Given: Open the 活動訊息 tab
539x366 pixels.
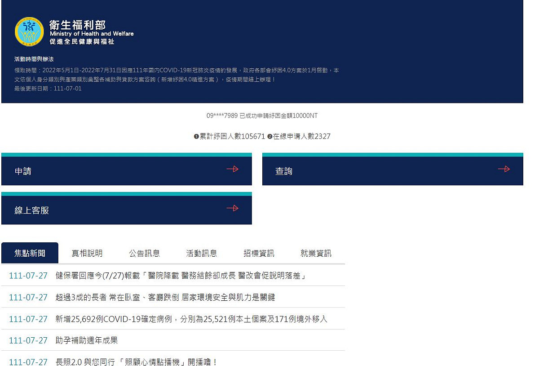Looking at the screenshot, I should point(202,253).
